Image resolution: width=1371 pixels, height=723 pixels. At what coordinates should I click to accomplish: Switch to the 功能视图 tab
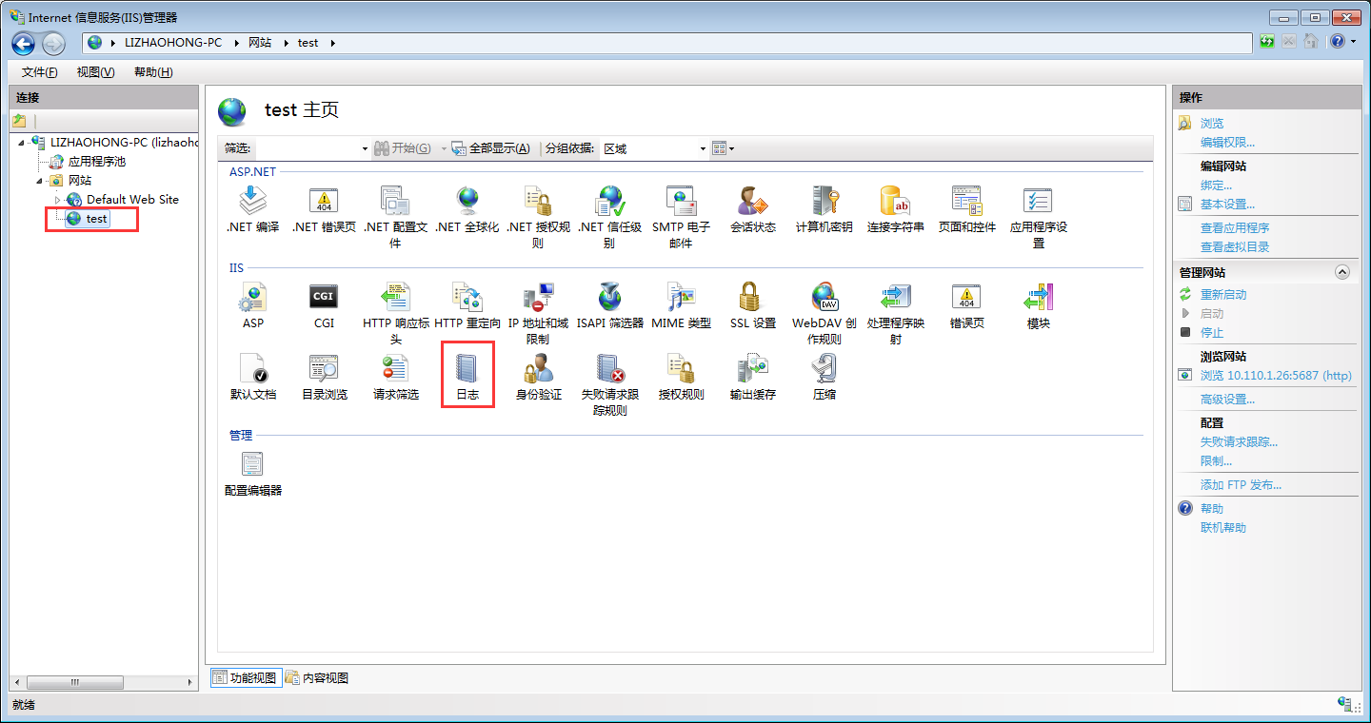[246, 678]
